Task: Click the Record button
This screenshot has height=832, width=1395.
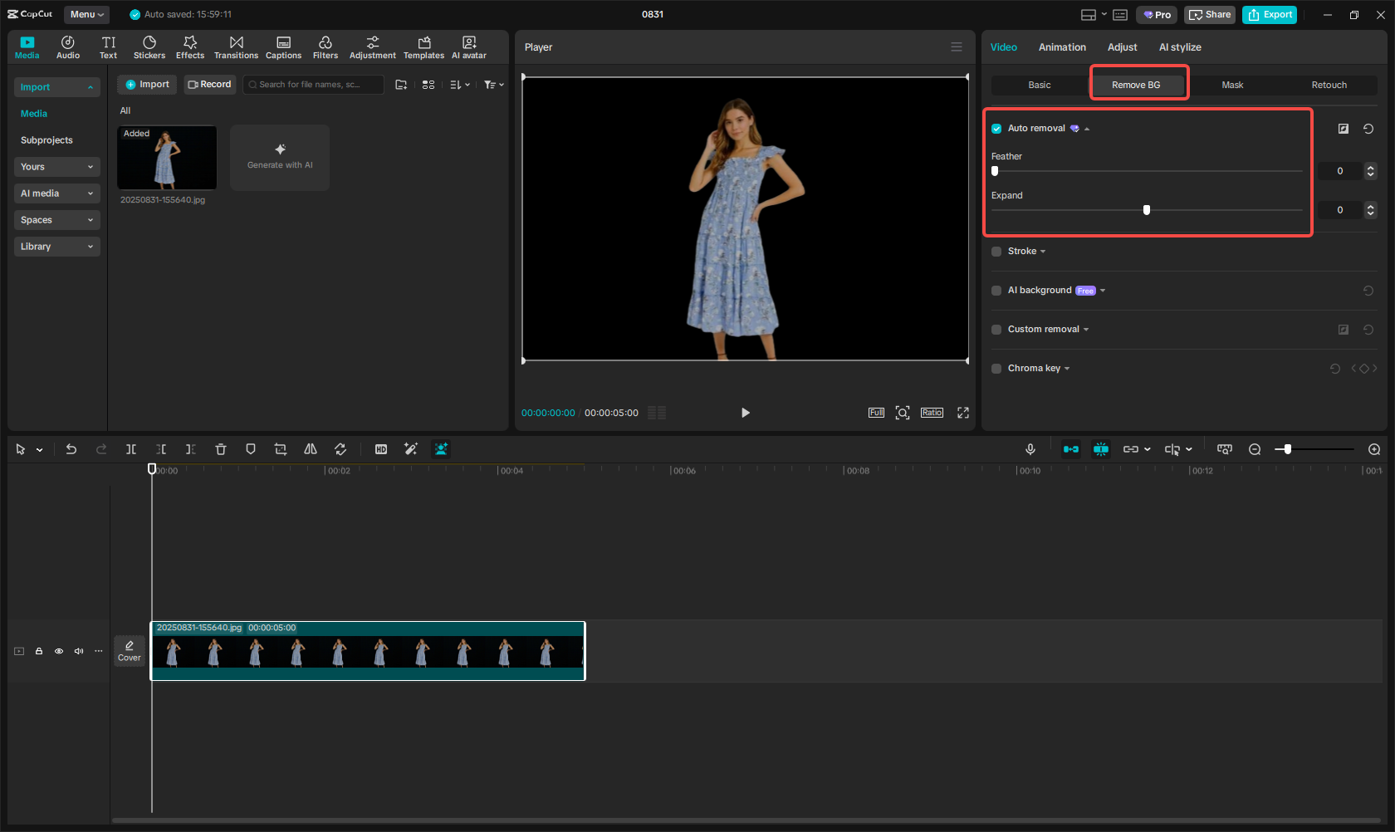Action: click(x=209, y=84)
